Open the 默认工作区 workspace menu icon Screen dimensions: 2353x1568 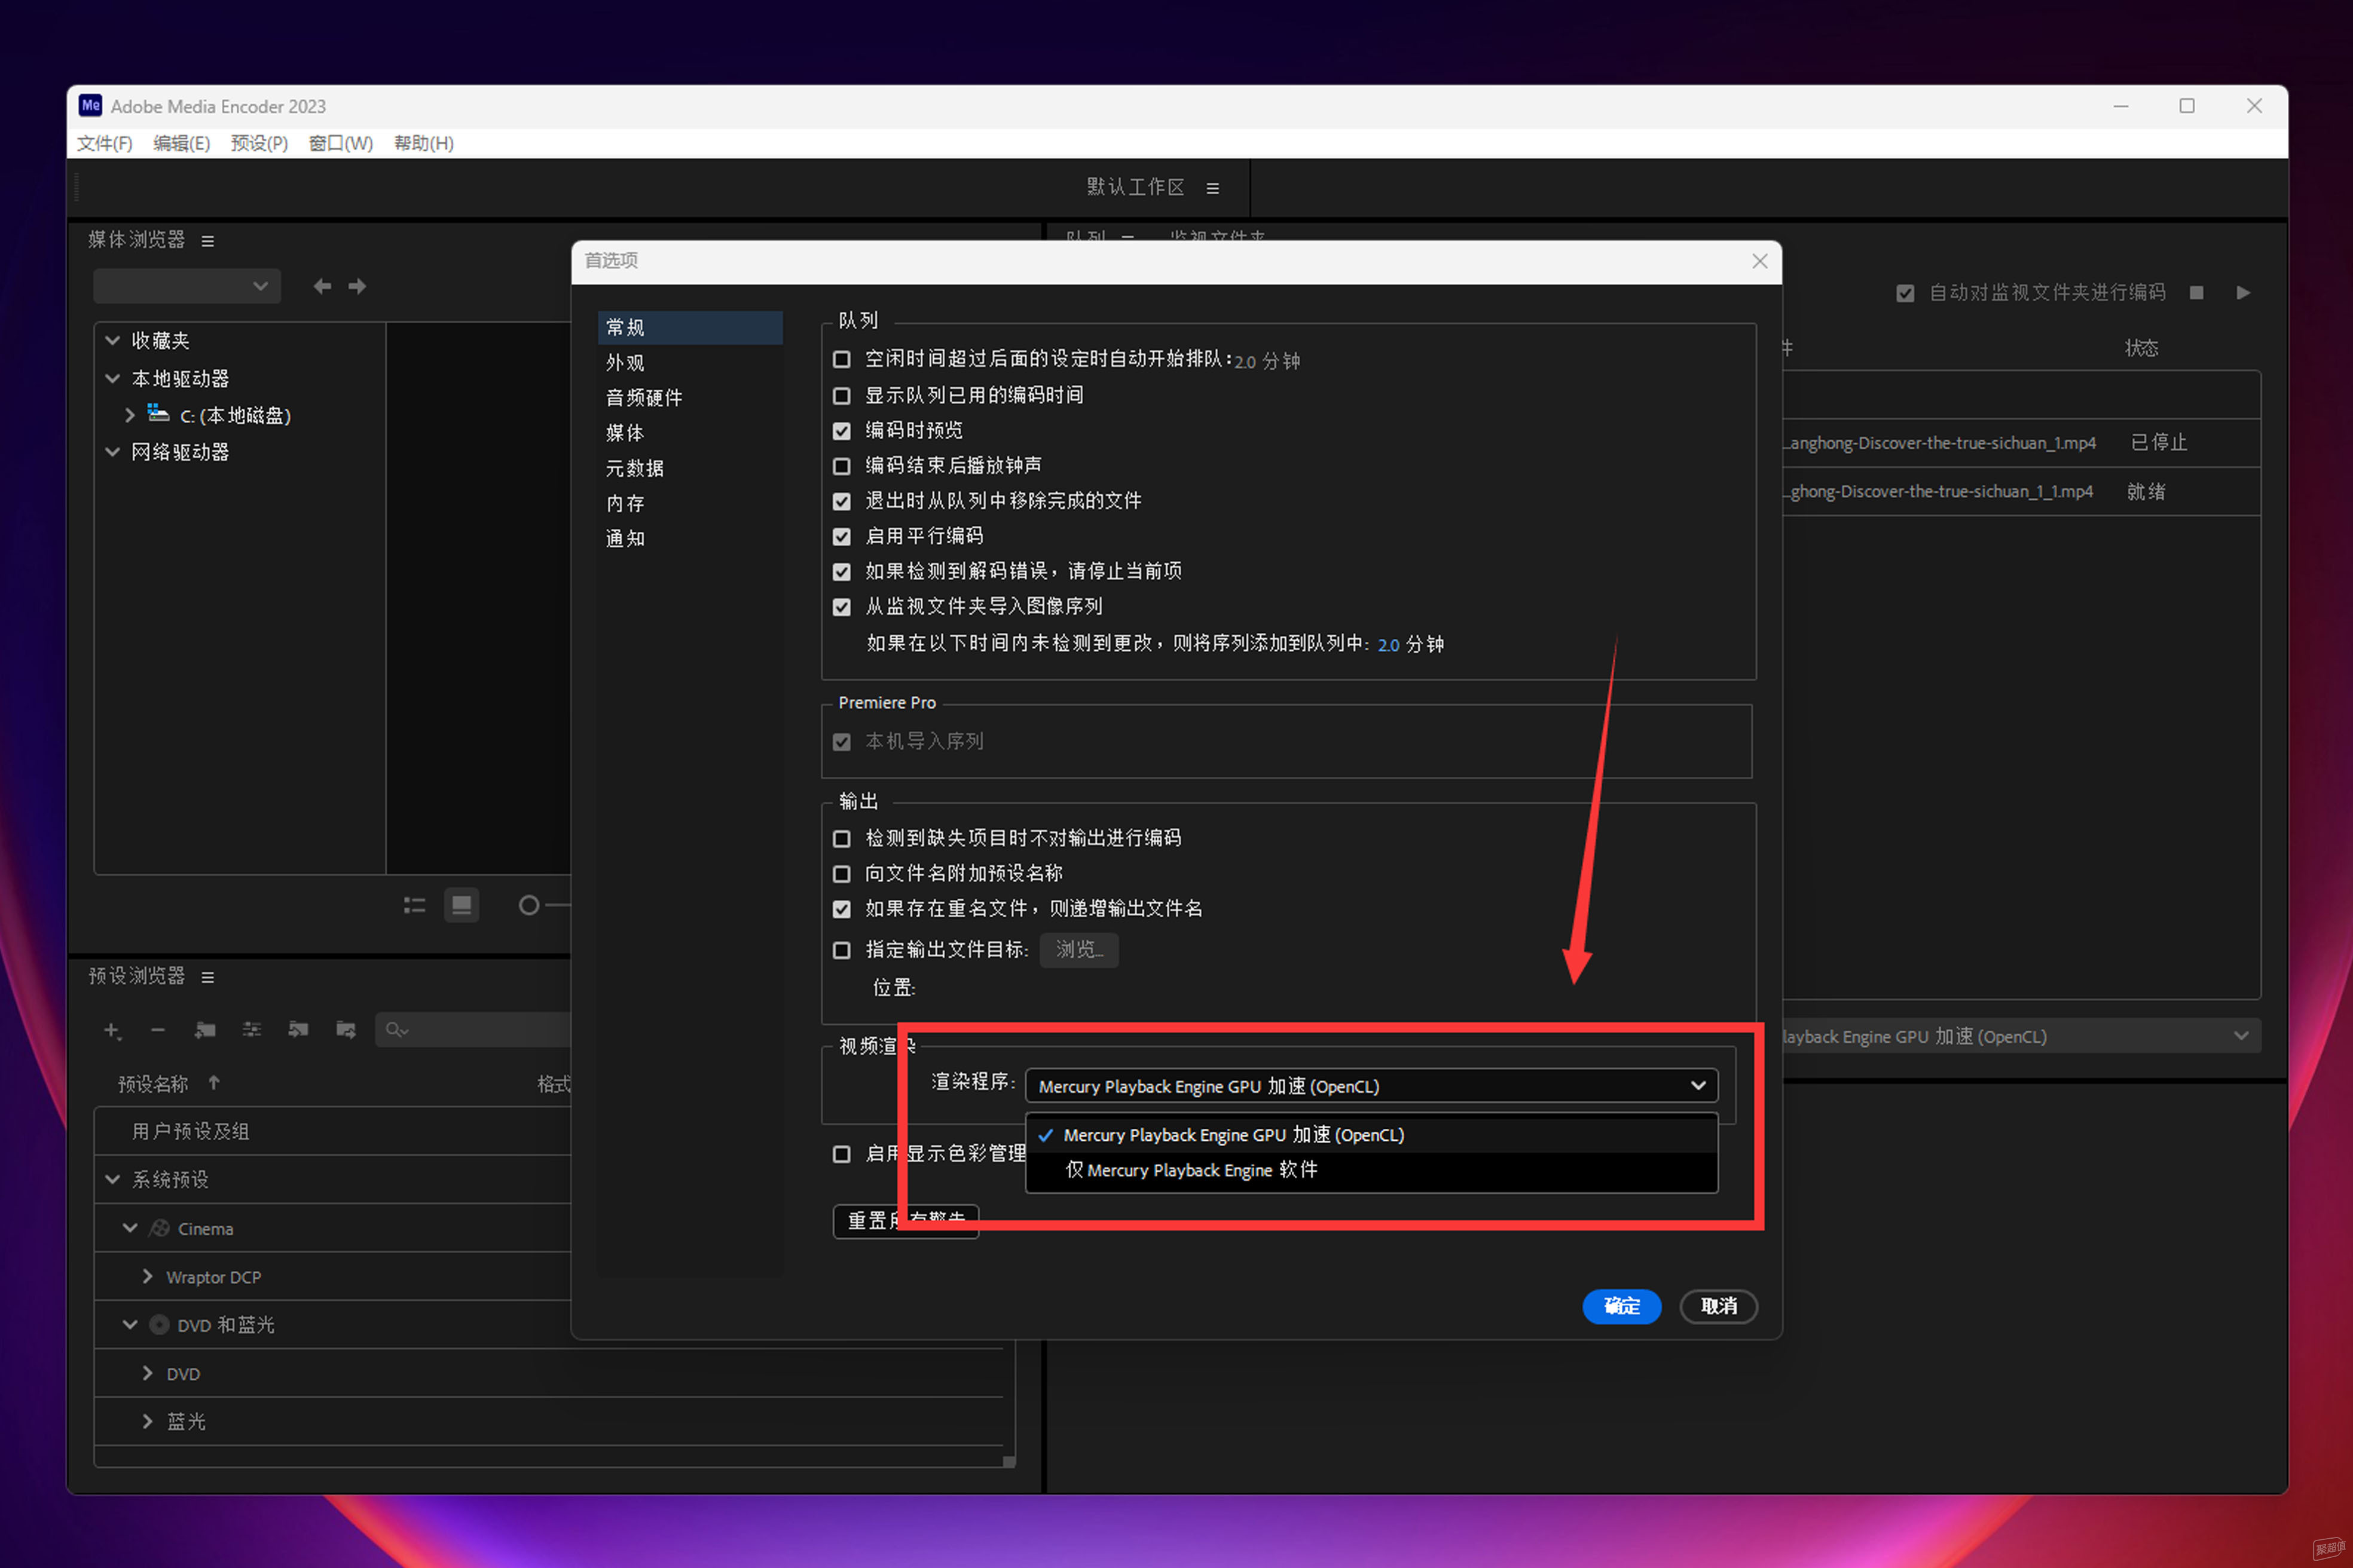(1212, 188)
